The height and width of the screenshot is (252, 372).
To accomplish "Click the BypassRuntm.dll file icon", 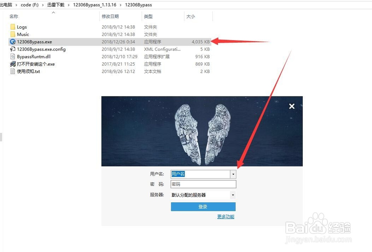I will [x=13, y=56].
